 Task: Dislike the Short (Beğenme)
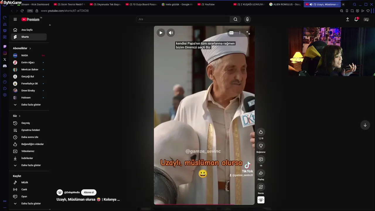click(x=261, y=146)
